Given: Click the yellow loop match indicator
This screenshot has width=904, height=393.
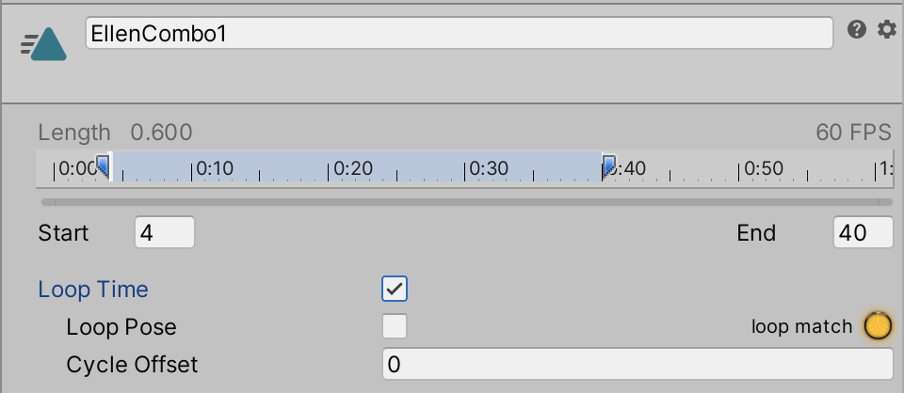Looking at the screenshot, I should [x=878, y=326].
